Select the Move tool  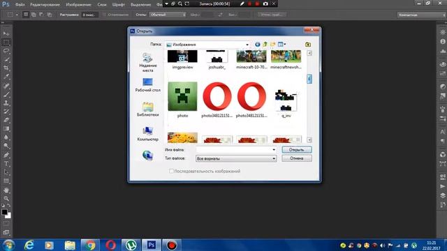tap(6, 34)
